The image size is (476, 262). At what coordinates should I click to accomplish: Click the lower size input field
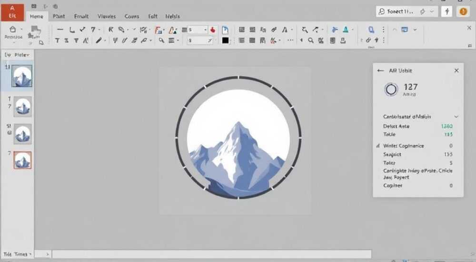click(x=200, y=40)
